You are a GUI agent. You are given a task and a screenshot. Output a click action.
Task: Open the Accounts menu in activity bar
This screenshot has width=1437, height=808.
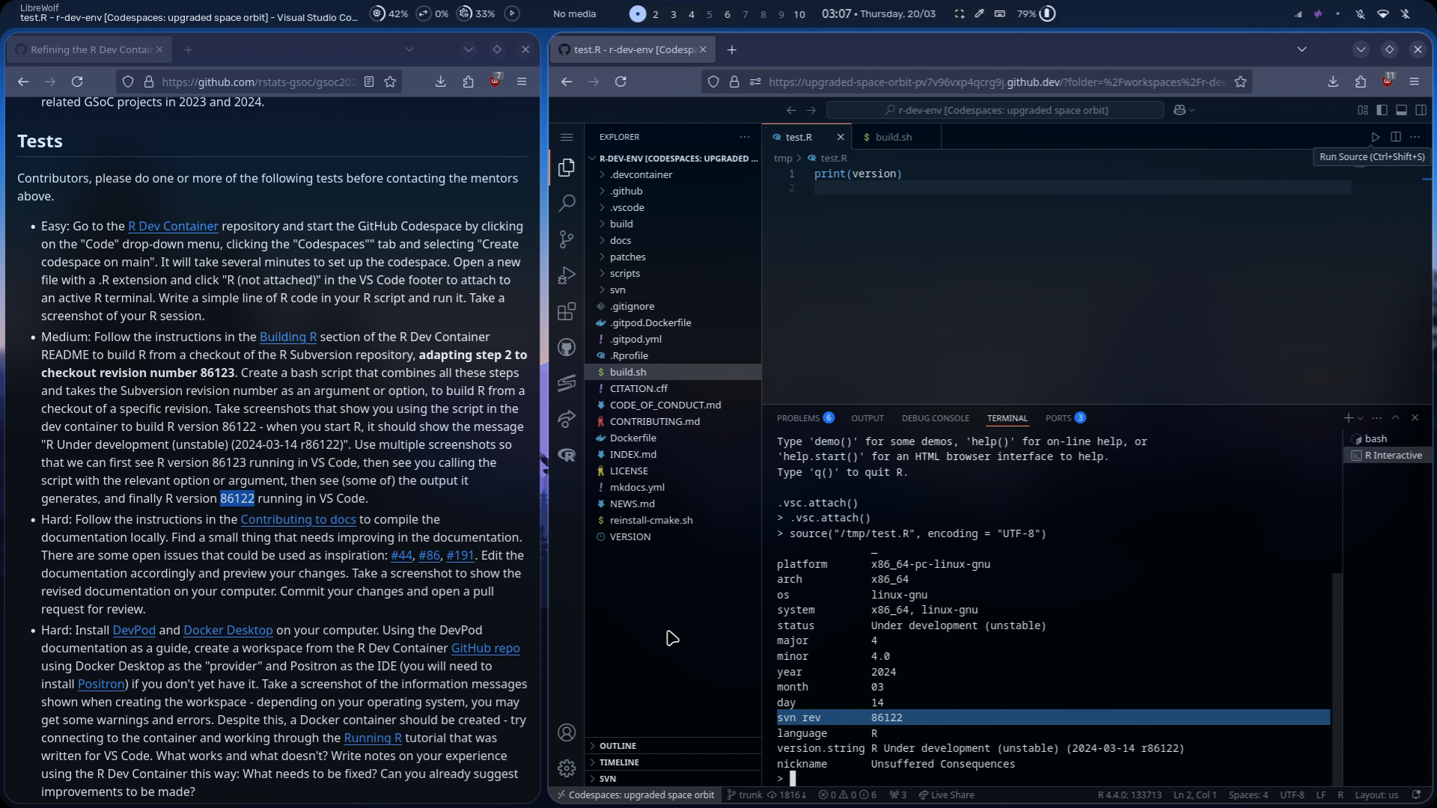pos(567,732)
